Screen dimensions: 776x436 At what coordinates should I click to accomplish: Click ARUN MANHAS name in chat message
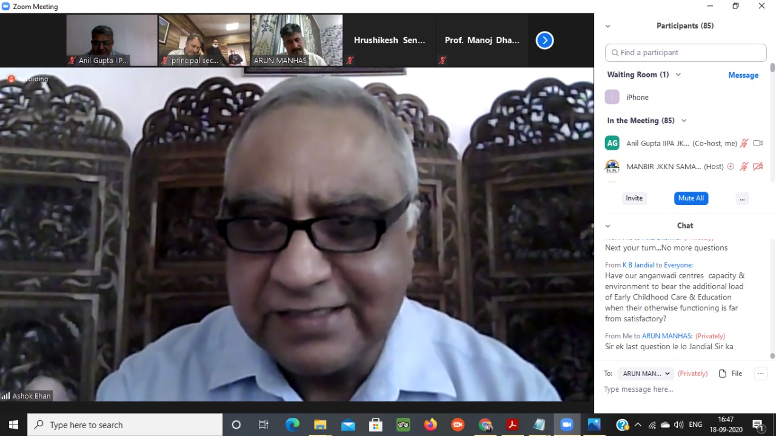coord(667,336)
